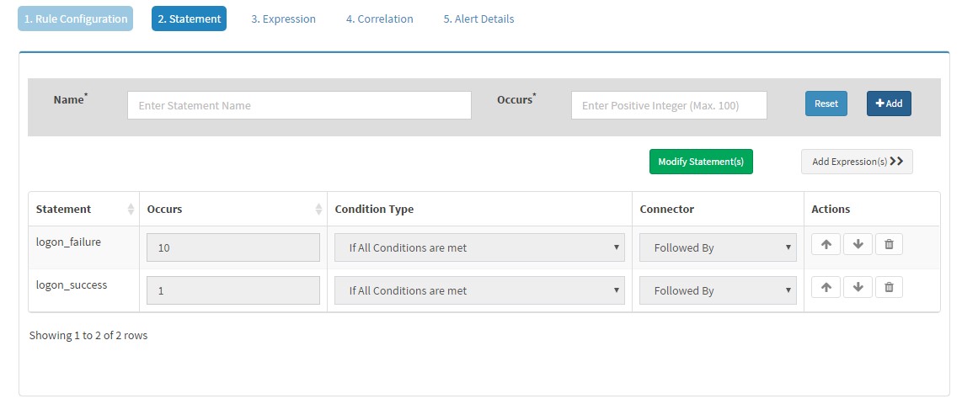Delete the logon_success statement
The image size is (962, 420).
click(889, 287)
